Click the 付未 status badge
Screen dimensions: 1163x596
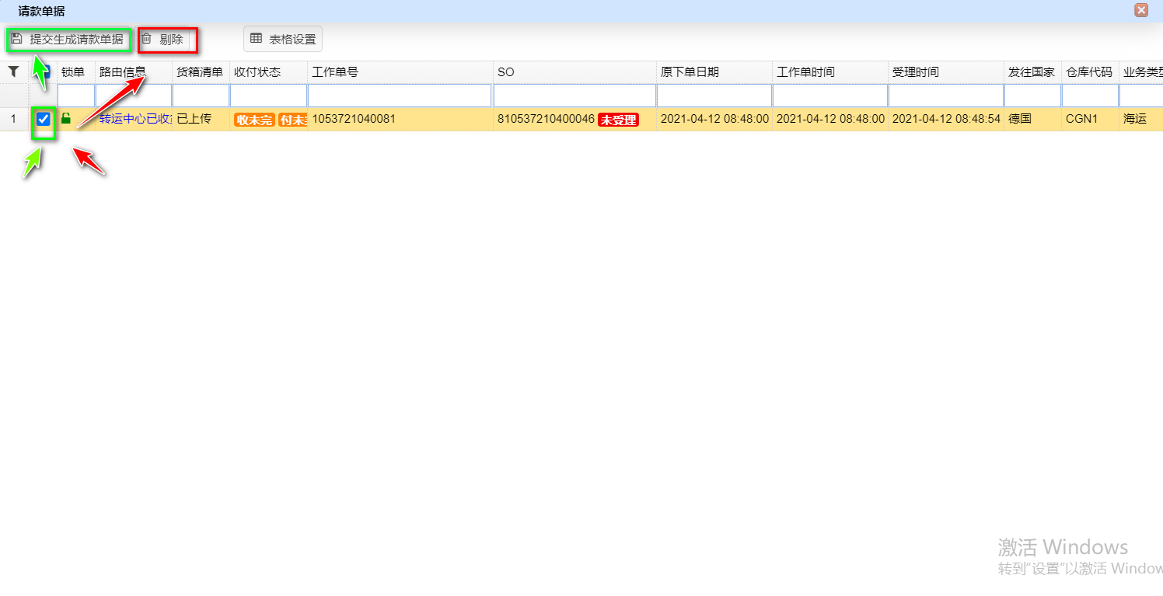(x=293, y=120)
